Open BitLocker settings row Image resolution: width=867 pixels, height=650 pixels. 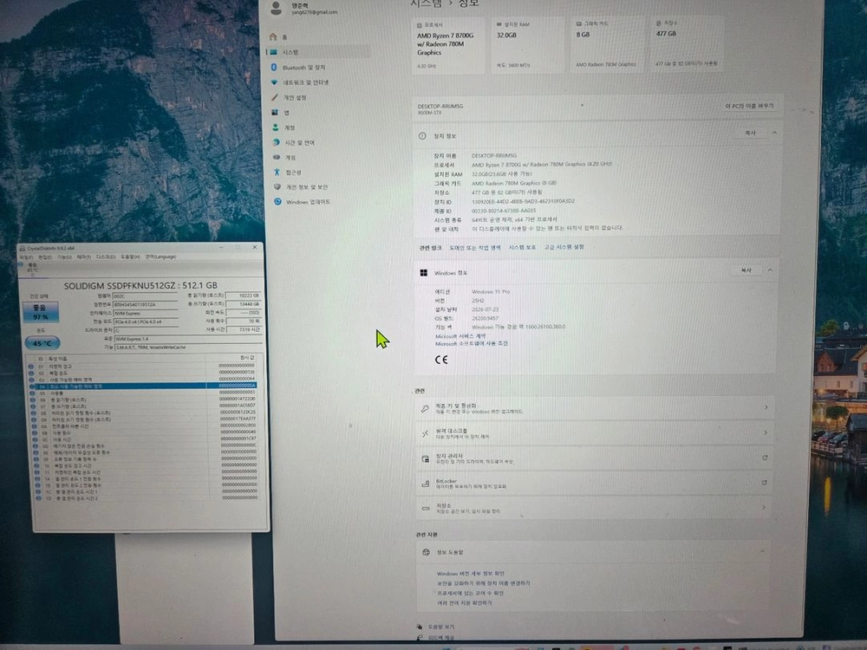coord(595,483)
